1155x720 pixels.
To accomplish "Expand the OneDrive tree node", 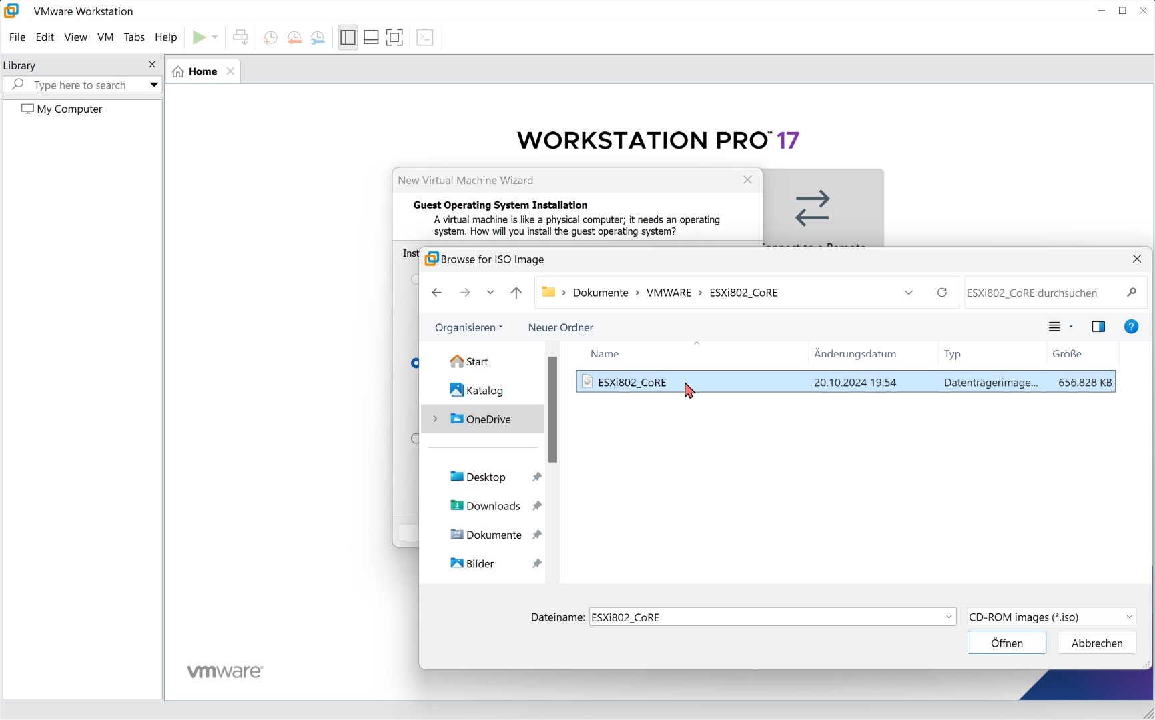I will pos(435,419).
